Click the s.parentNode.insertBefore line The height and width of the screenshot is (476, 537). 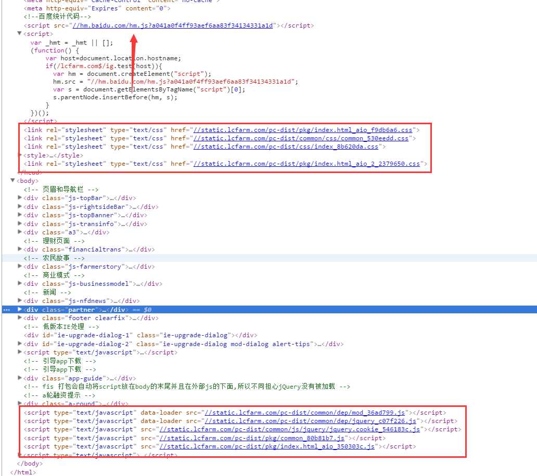coord(116,98)
